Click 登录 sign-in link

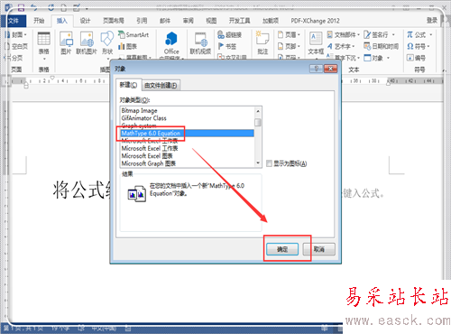coord(432,21)
